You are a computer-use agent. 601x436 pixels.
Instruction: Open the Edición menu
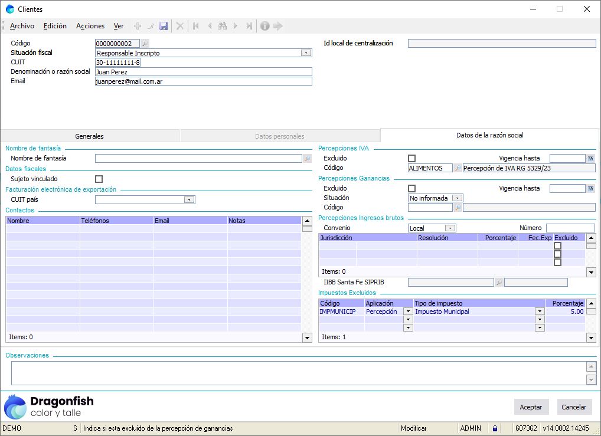point(55,26)
